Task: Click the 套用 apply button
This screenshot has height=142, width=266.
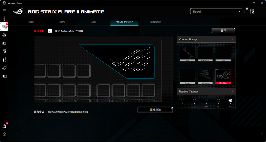Action: coord(223,31)
